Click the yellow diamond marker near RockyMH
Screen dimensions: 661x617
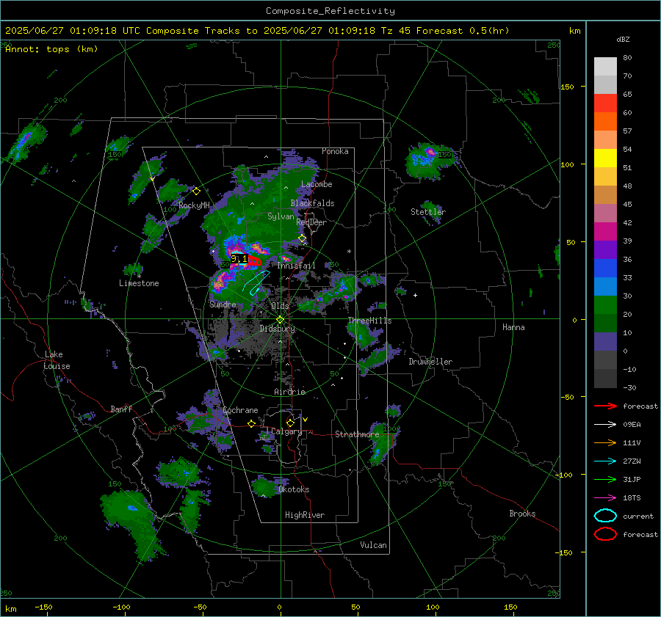196,191
